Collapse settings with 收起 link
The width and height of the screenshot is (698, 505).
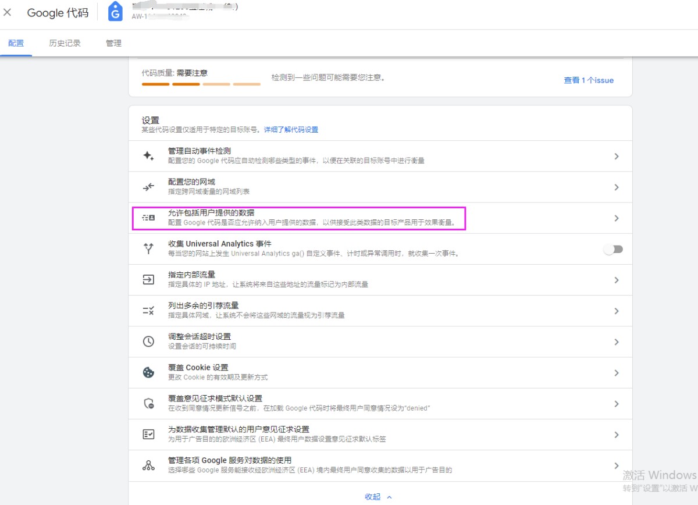coord(379,497)
